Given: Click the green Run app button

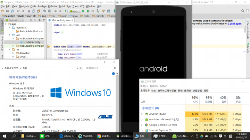Looking at the screenshot, I should pyautogui.click(x=83, y=11).
